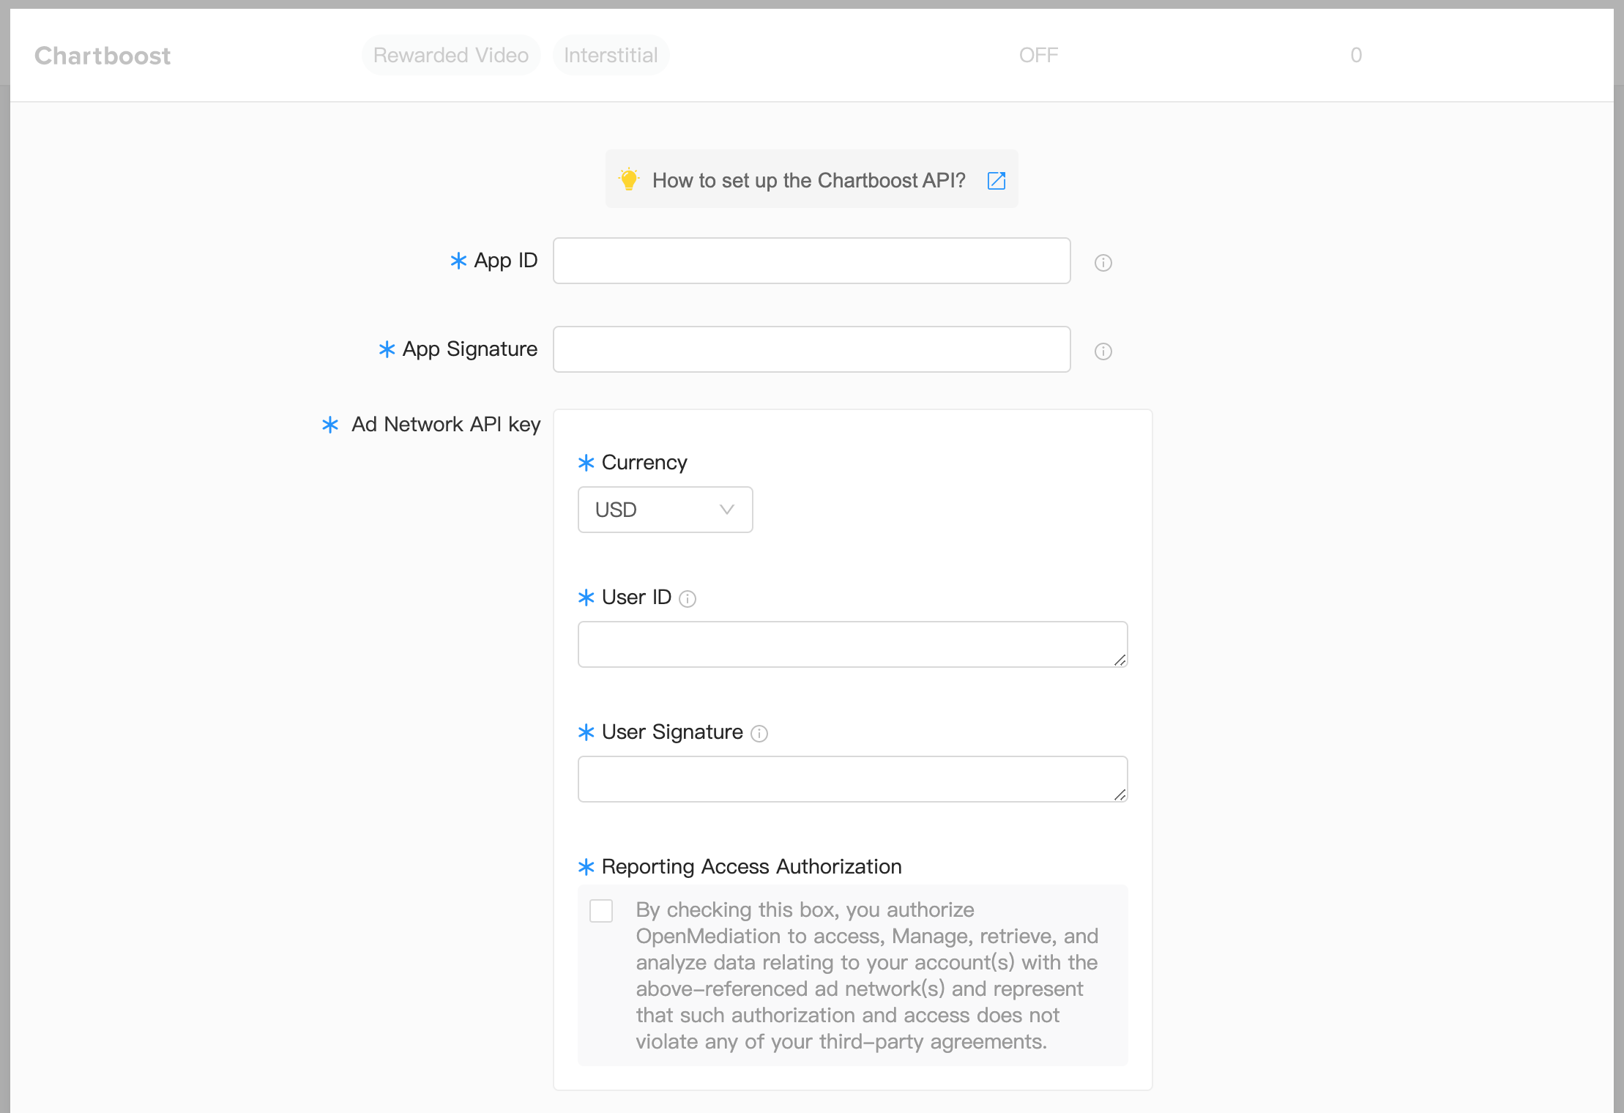Show the User ID info tooltip icon
The height and width of the screenshot is (1113, 1624).
tap(688, 599)
